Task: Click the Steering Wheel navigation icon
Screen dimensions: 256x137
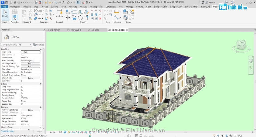Action: coord(251,61)
